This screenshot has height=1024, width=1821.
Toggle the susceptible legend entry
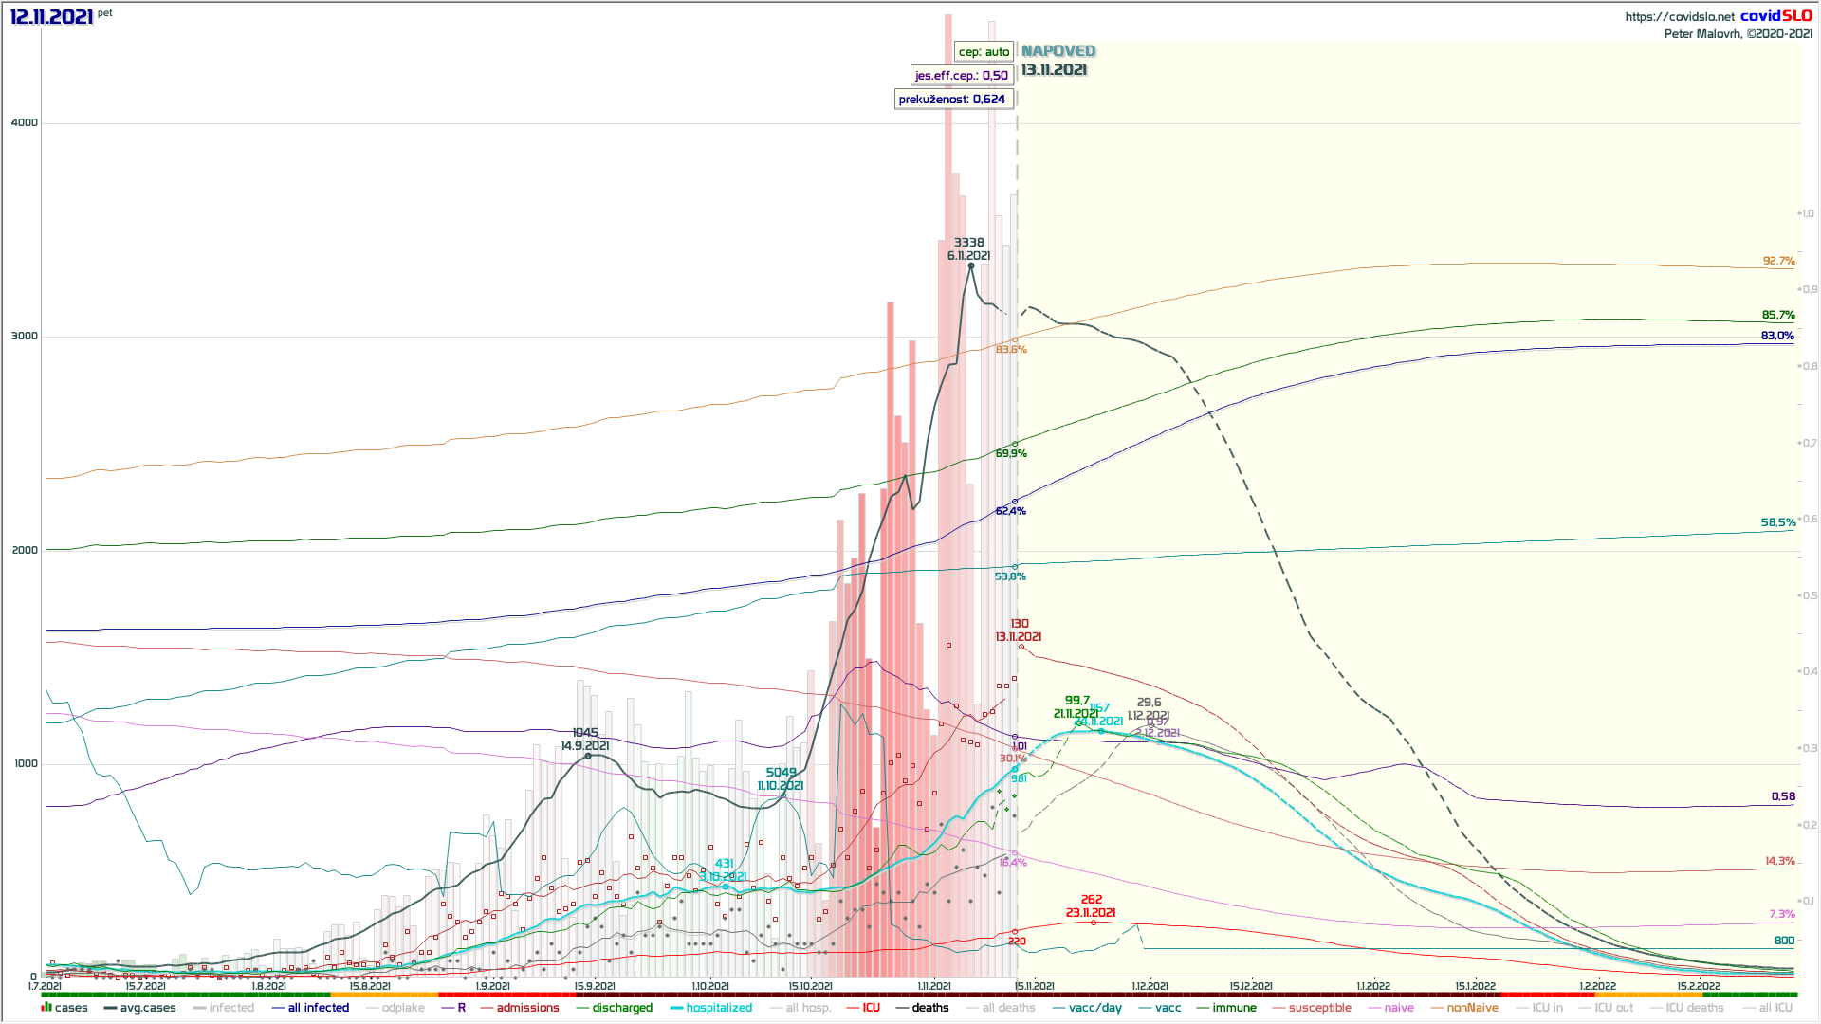click(x=1319, y=1008)
